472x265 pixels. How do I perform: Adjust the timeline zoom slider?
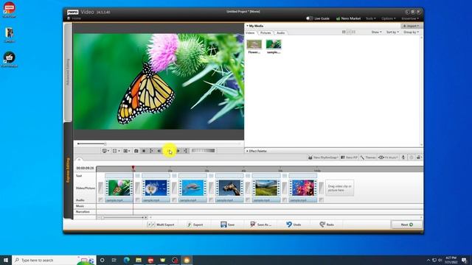click(x=123, y=217)
